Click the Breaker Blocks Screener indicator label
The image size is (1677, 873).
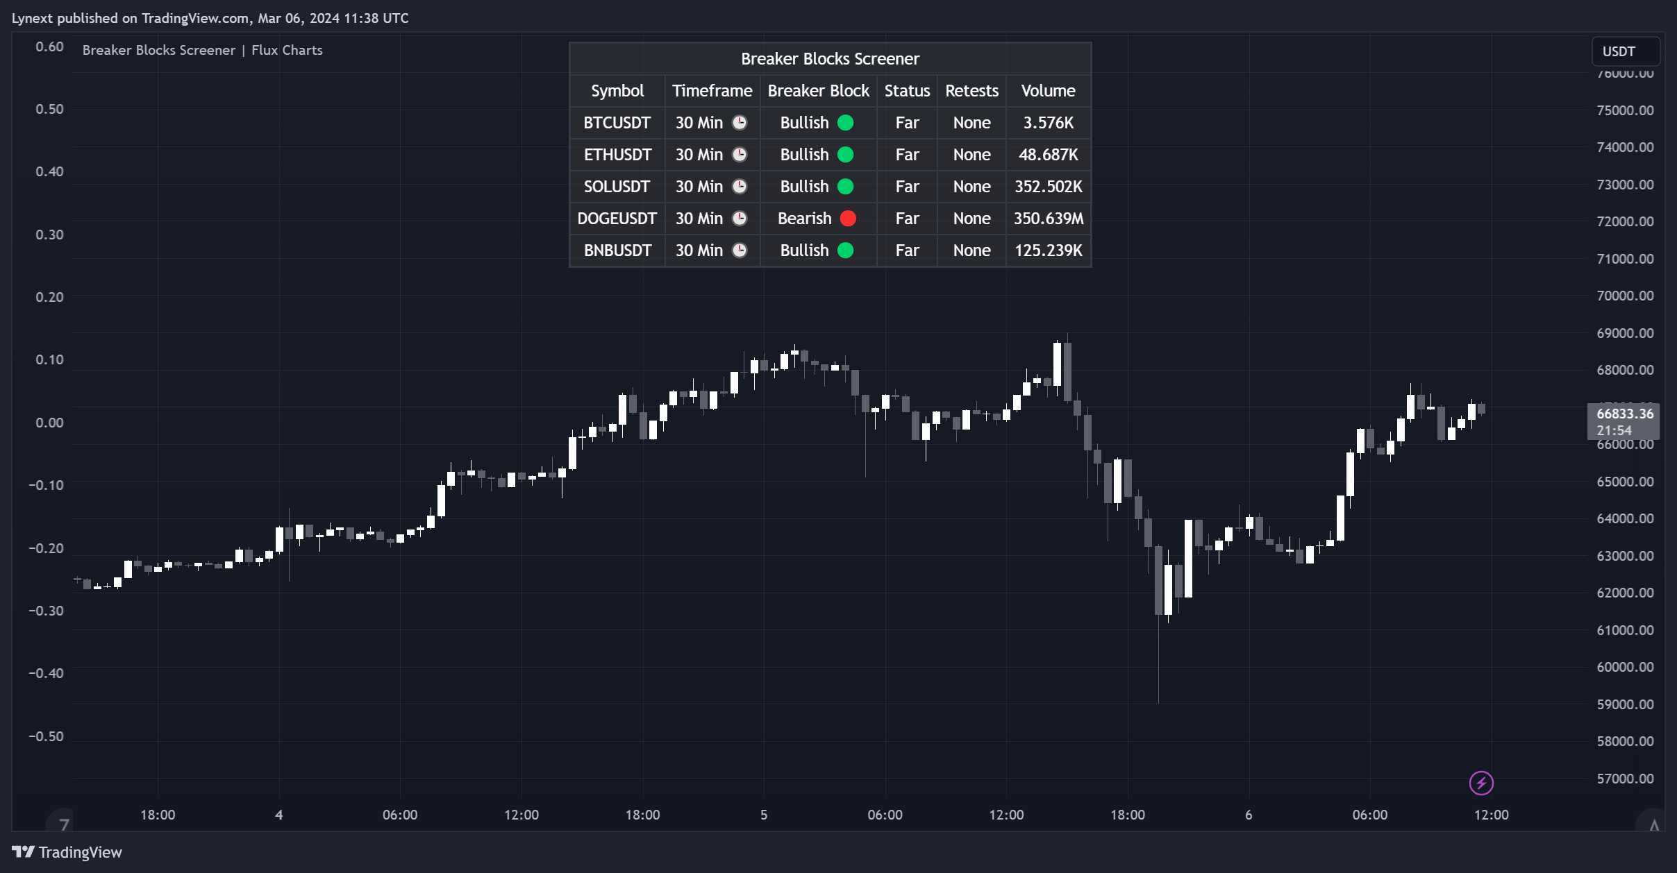[x=202, y=50]
